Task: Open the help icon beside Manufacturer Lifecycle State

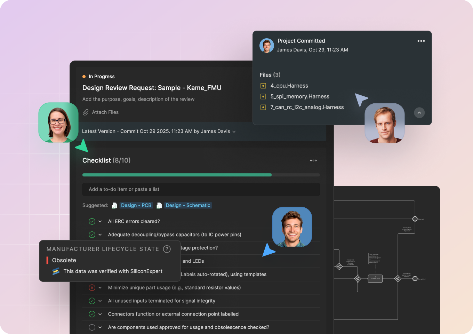Action: coord(167,249)
